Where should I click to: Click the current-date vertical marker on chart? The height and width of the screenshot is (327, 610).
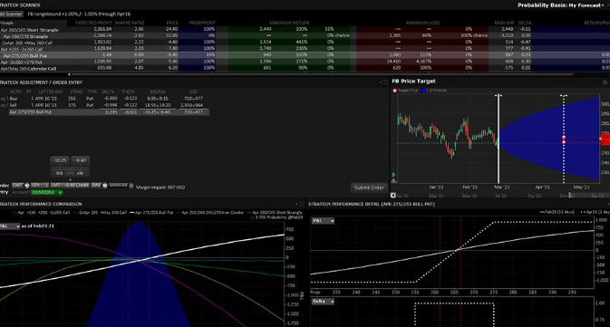click(x=499, y=138)
